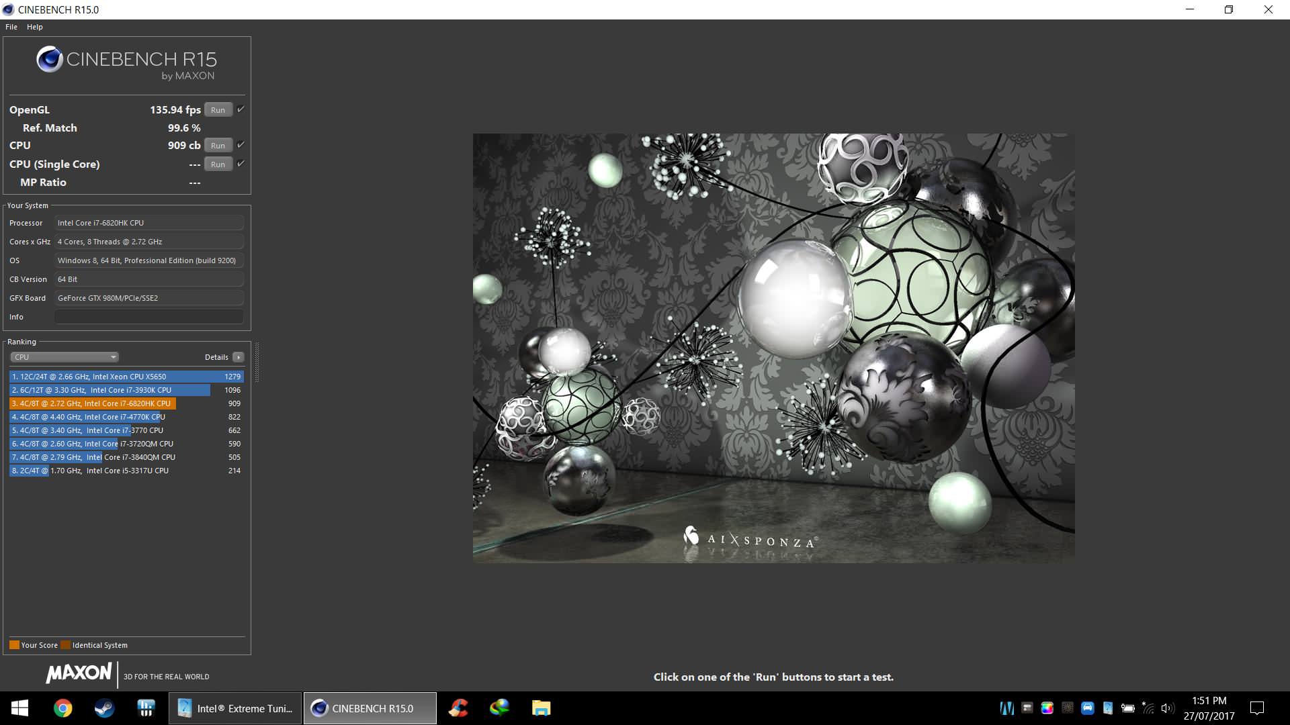Open the Windows Start menu

[19, 708]
